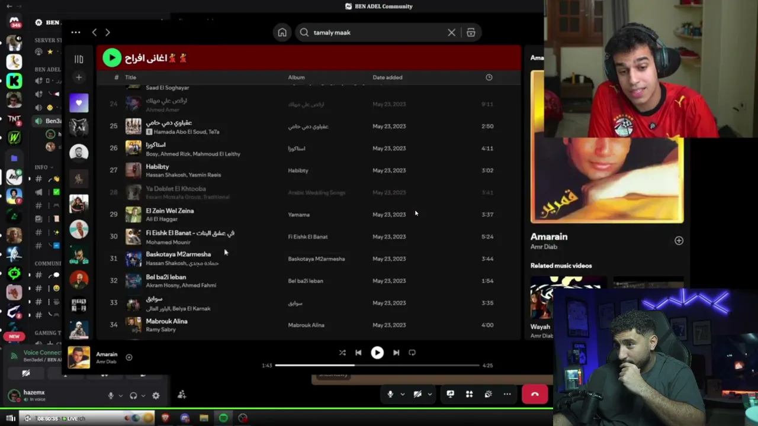
Task: Open the green K server in Discord
Action: 14,80
